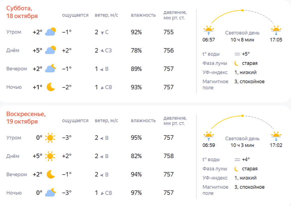Click Saturday sun arc position dot

[x=243, y=10]
